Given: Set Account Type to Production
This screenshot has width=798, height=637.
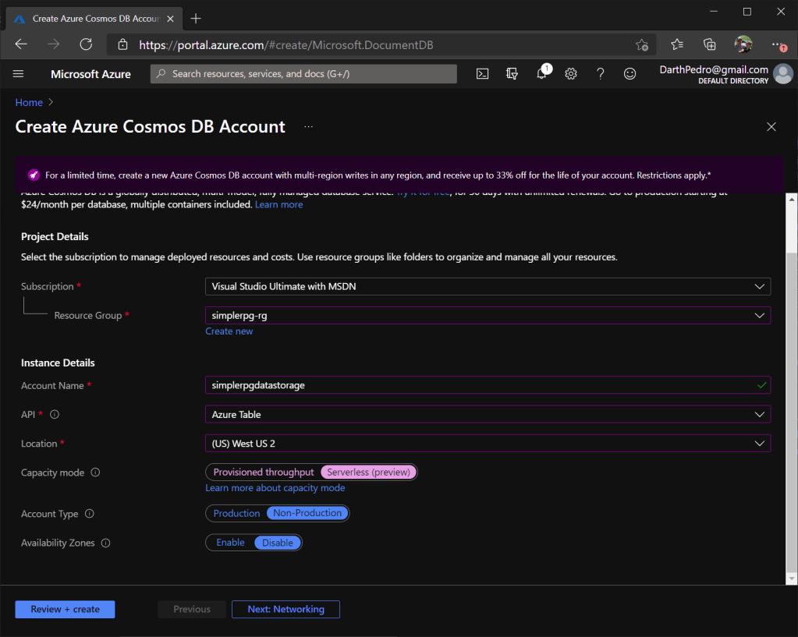Looking at the screenshot, I should click(x=236, y=513).
